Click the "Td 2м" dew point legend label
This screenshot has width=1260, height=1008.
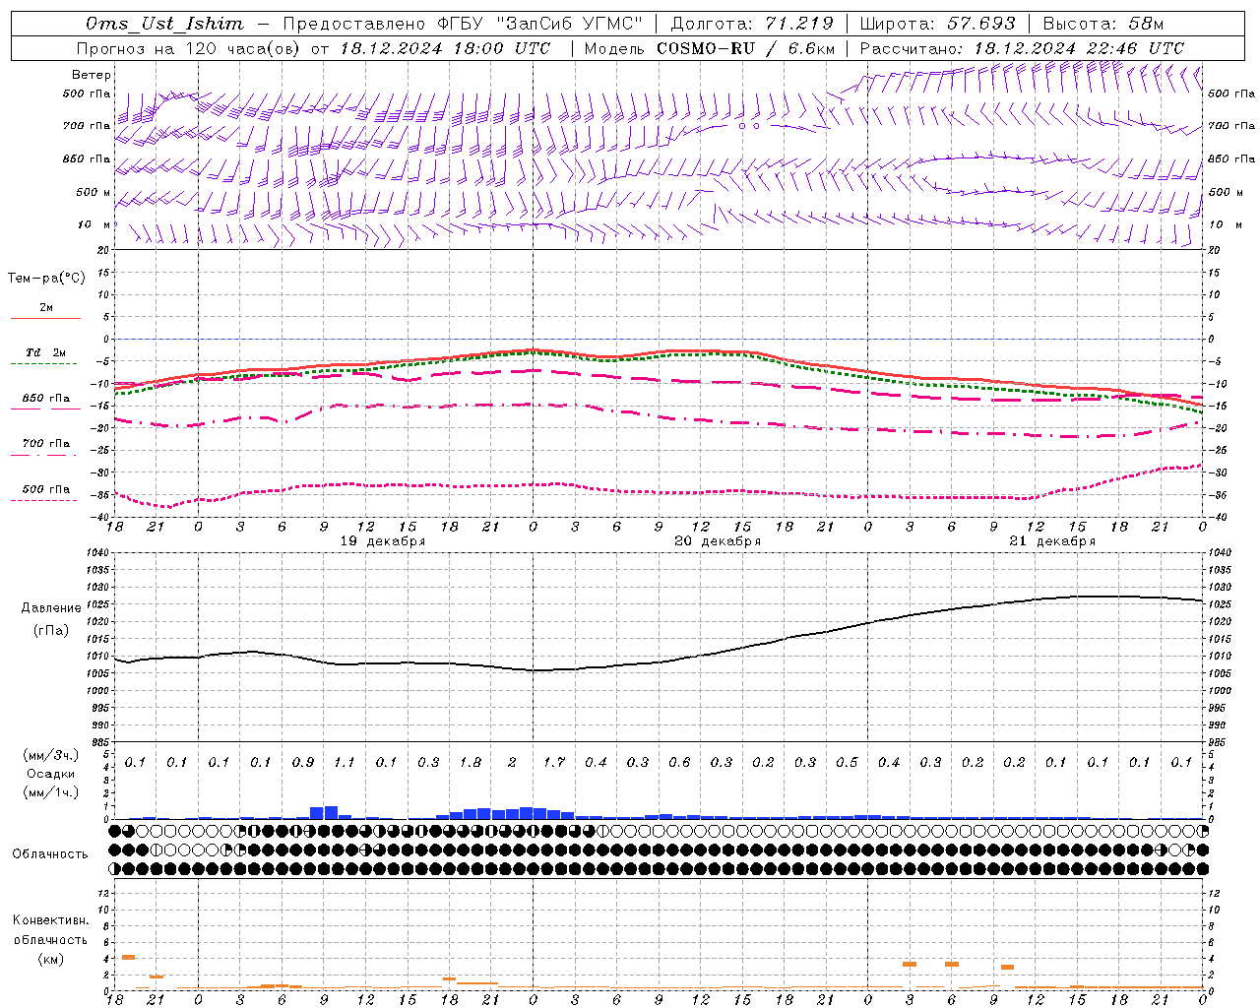45,352
